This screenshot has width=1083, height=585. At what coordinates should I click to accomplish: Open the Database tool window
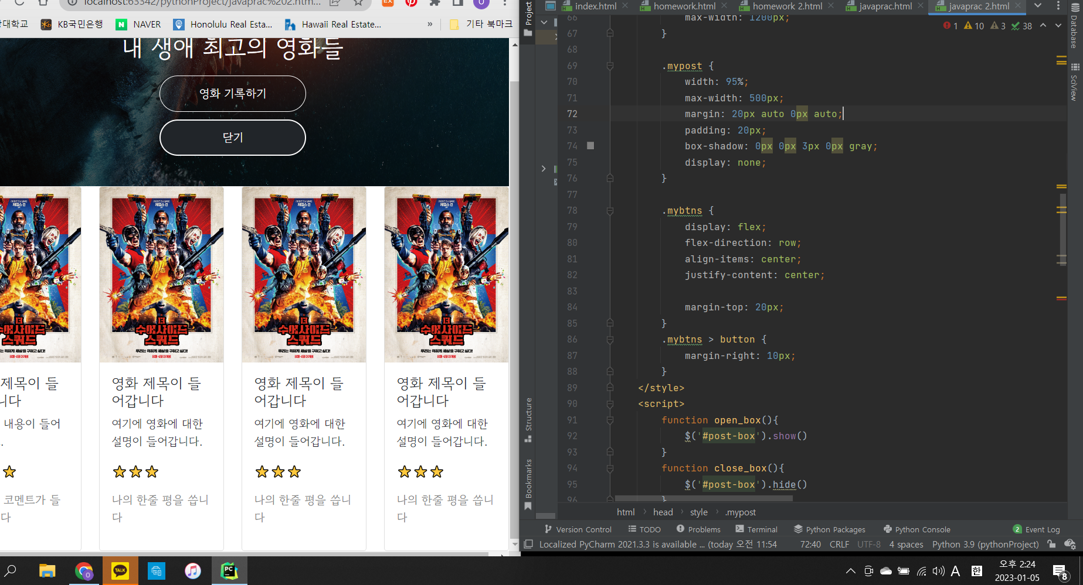tap(1074, 26)
